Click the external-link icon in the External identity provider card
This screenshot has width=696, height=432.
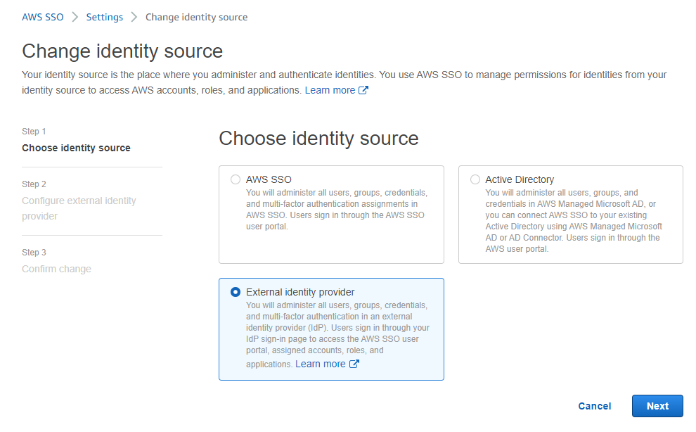[354, 364]
